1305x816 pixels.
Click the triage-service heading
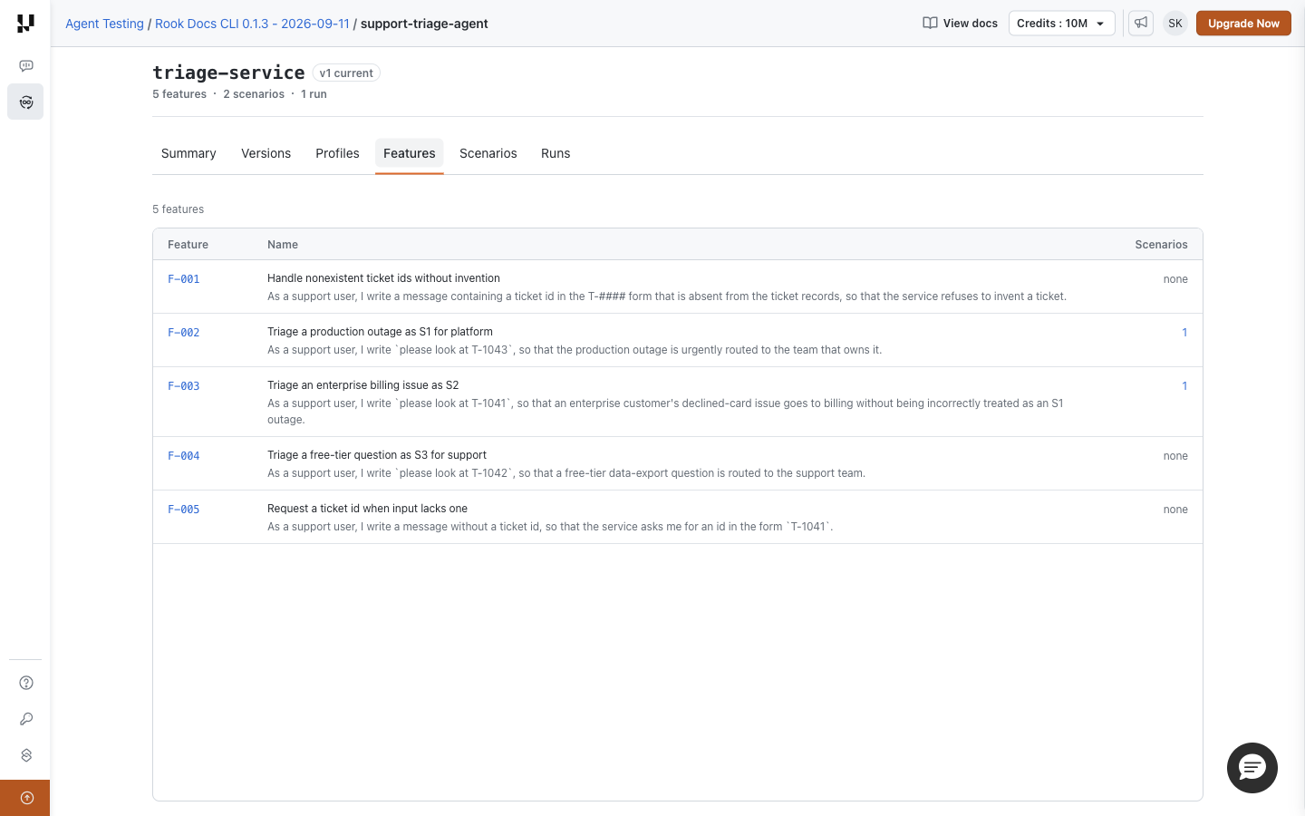228,73
